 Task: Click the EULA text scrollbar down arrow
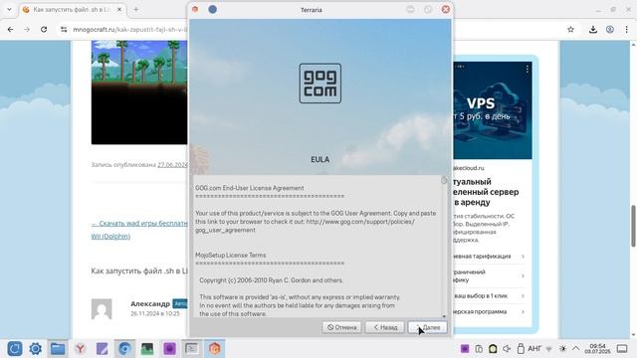coord(444,315)
